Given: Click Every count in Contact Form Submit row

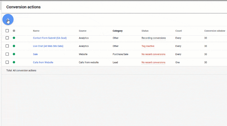Looking at the screenshot, I should coord(178,38).
